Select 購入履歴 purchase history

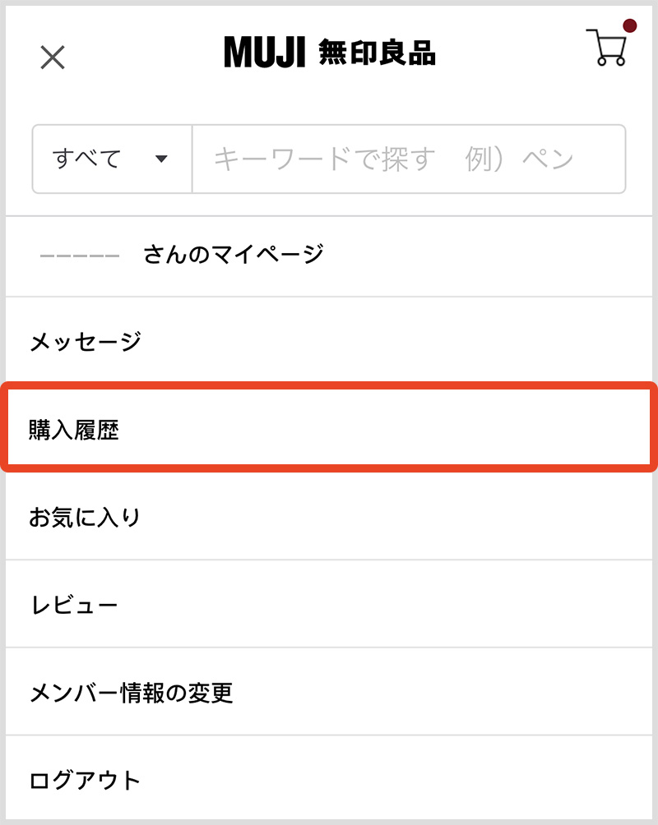pos(74,430)
